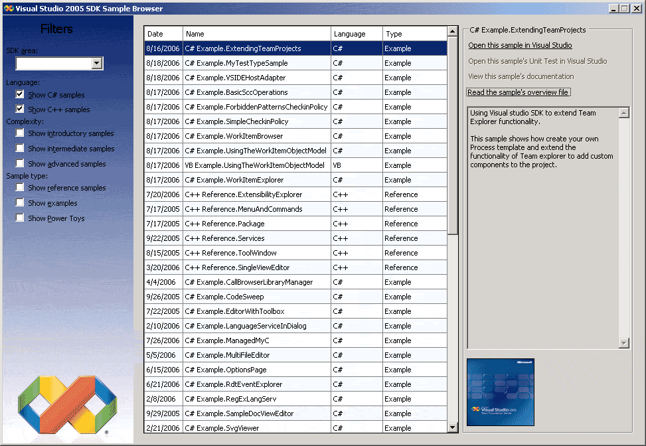
Task: Select C# Example.BasicSccOperations row
Action: (295, 92)
